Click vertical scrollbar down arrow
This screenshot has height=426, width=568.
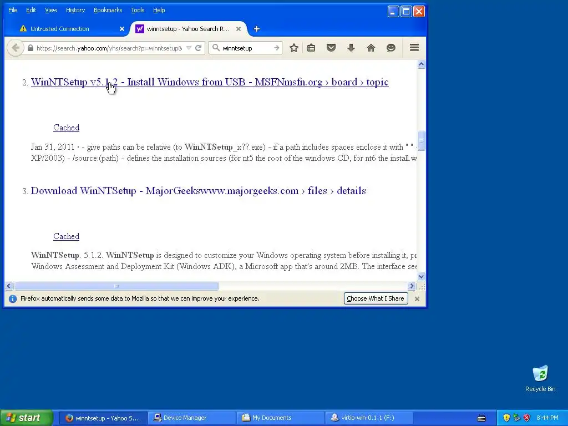tap(421, 277)
